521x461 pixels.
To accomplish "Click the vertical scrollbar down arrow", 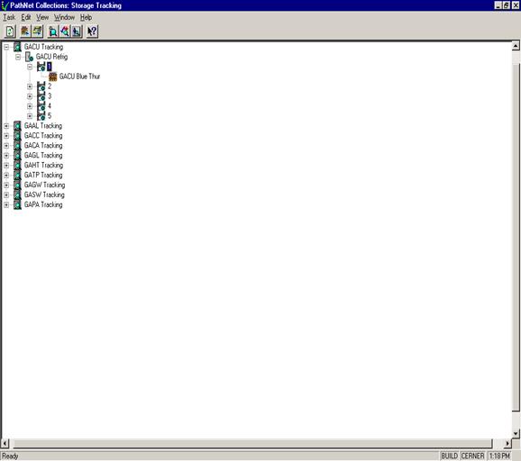I will [516, 433].
